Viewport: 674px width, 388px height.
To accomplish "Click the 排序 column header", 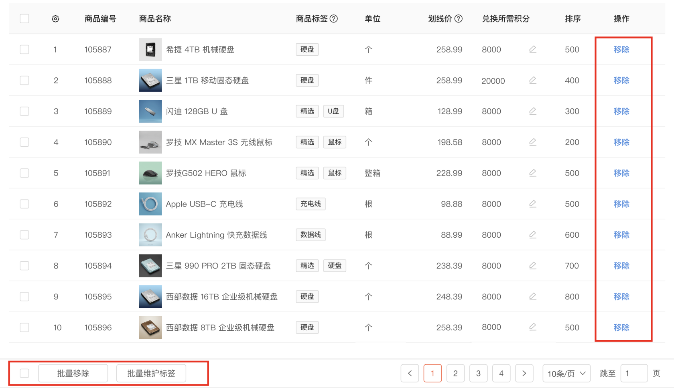I will [x=573, y=19].
